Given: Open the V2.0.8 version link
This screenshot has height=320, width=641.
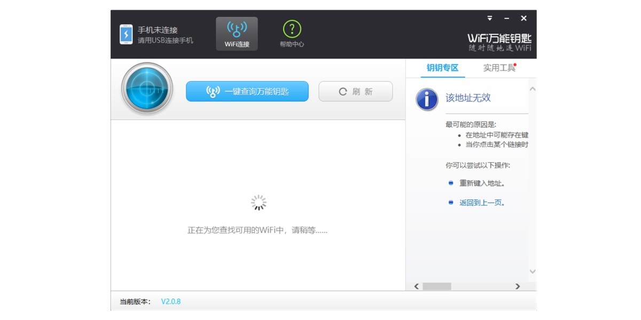Looking at the screenshot, I should coord(170,301).
